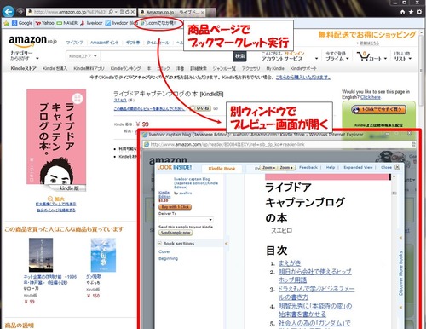
Task: Close the Amazon.co.jp browser tab
Action: click(202, 13)
